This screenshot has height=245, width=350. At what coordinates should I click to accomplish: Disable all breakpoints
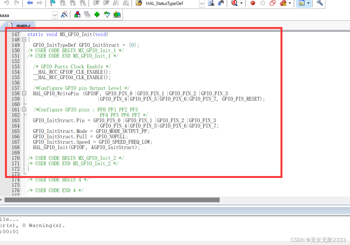coord(272,3)
